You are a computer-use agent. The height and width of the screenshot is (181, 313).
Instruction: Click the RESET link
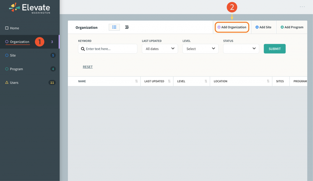[x=88, y=67]
